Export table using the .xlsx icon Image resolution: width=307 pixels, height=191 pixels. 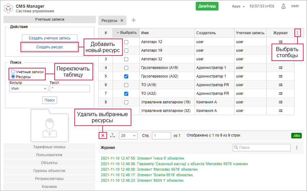pyautogui.click(x=296, y=136)
